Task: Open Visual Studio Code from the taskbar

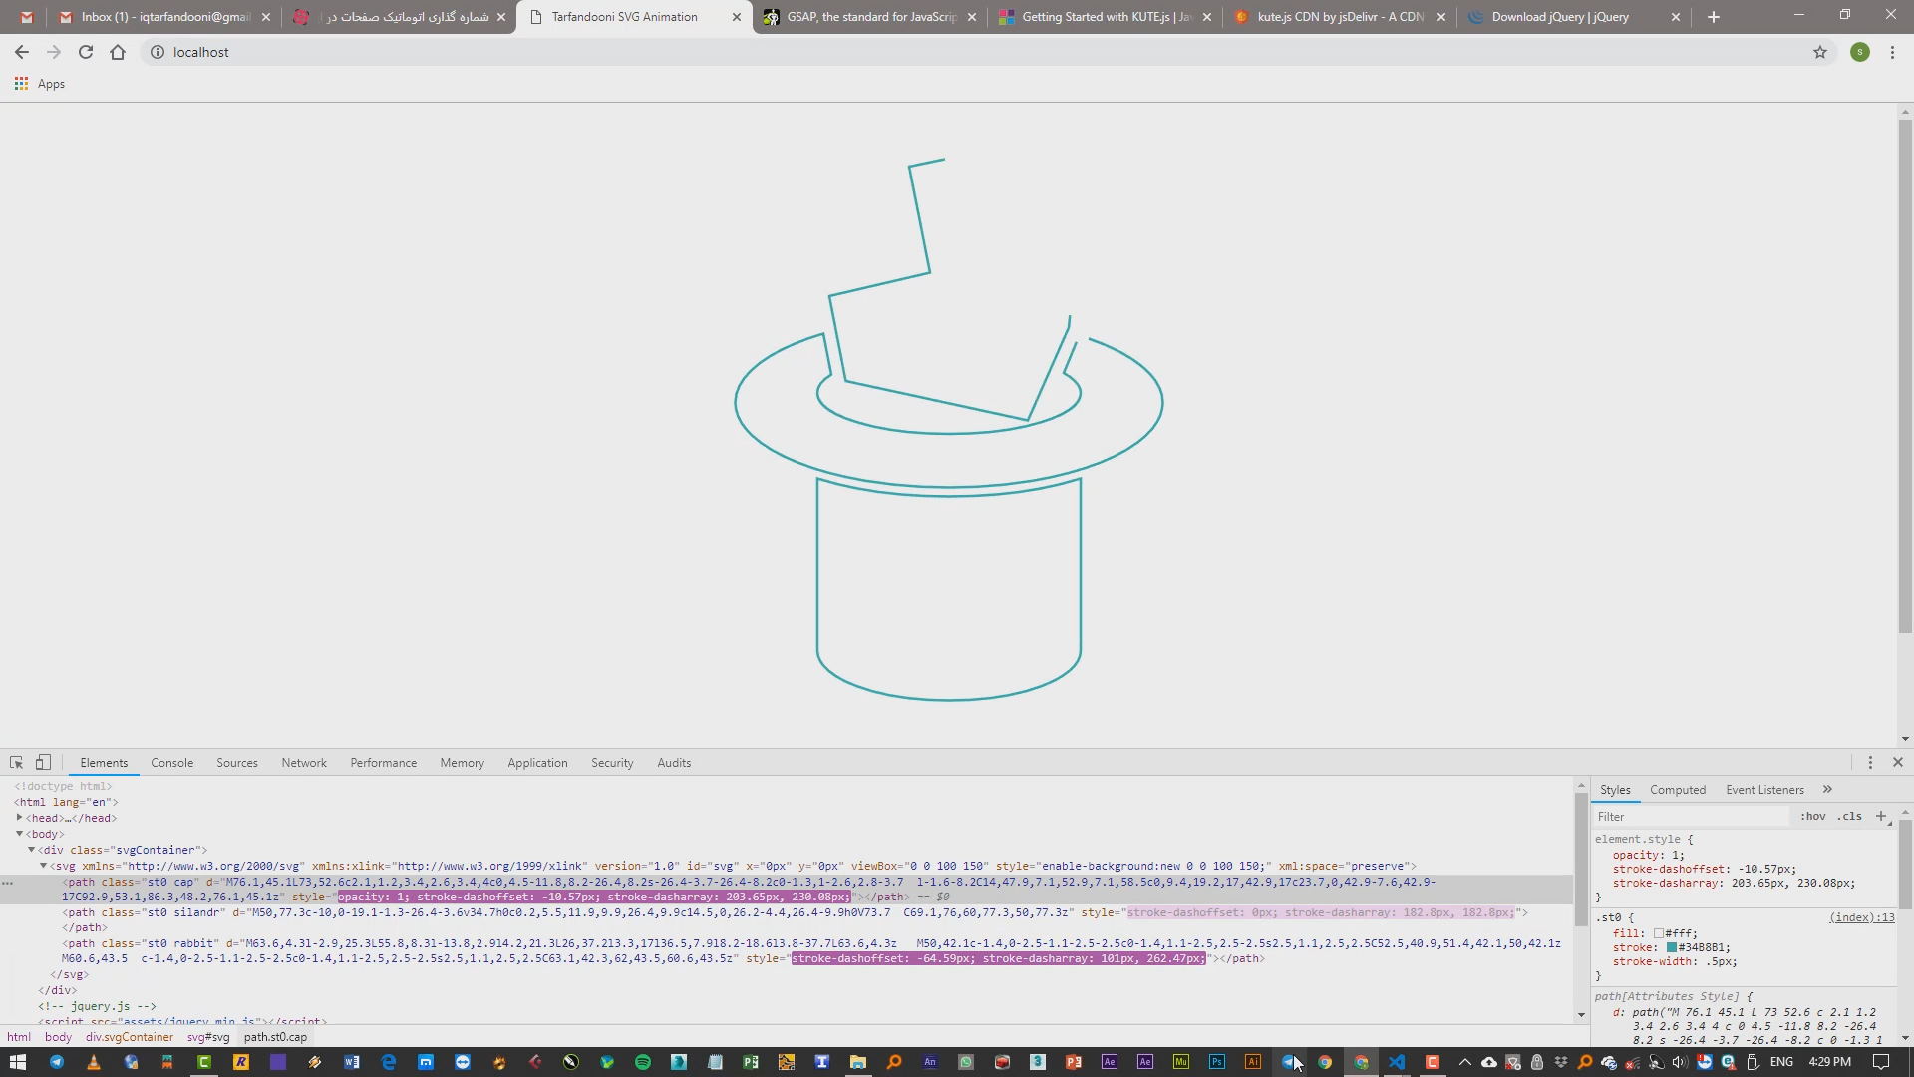Action: [1397, 1062]
